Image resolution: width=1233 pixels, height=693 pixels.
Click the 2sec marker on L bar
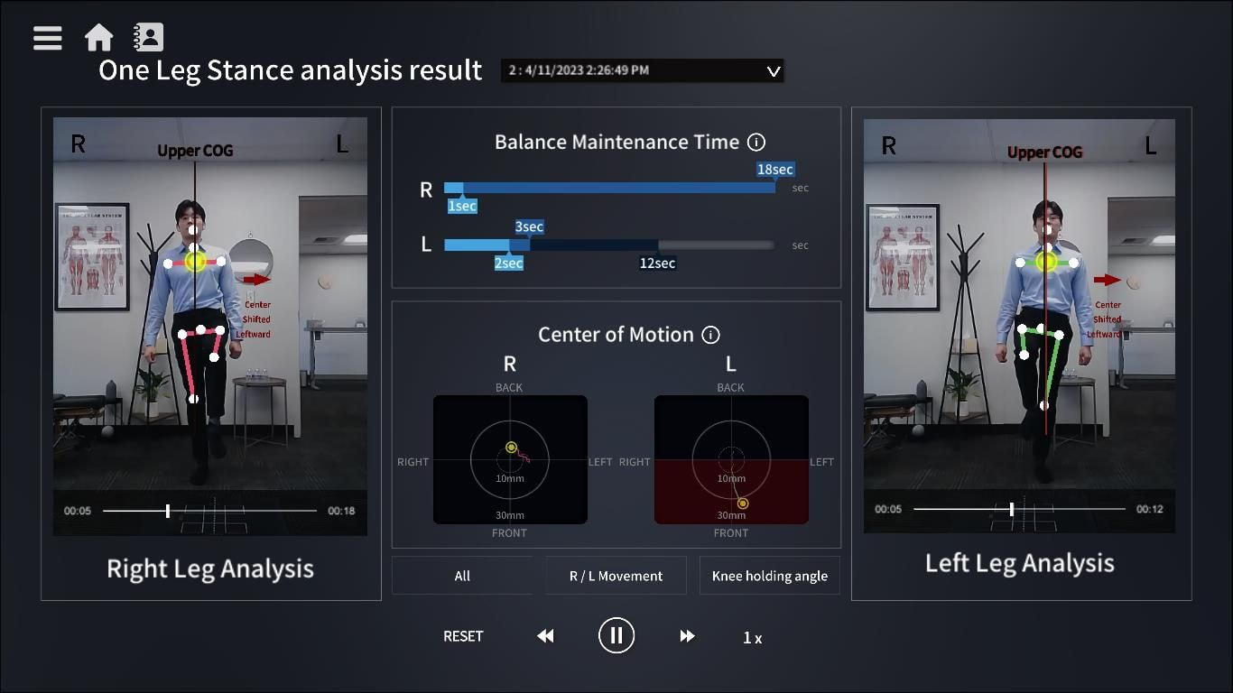509,263
